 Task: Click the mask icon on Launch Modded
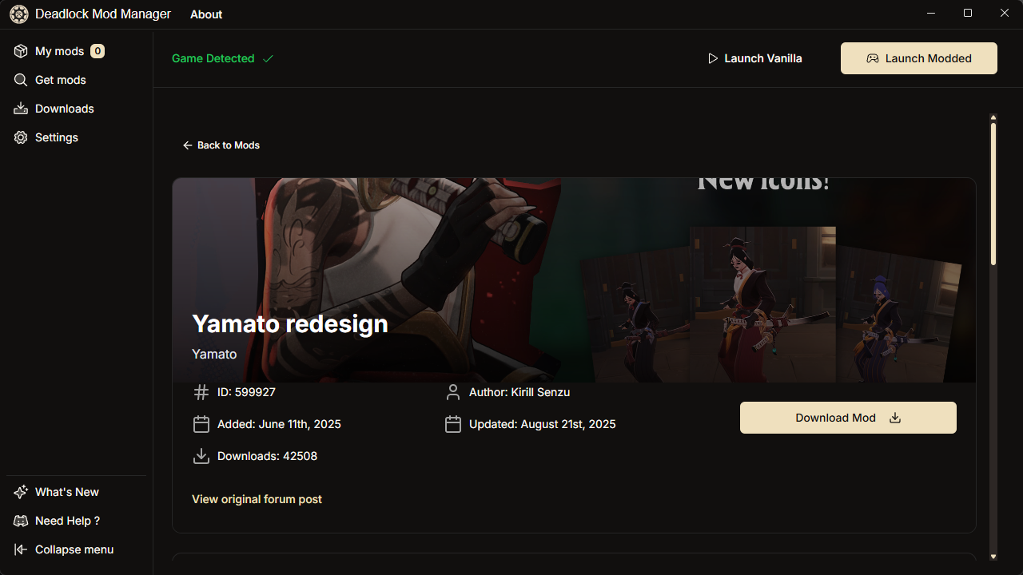click(871, 57)
